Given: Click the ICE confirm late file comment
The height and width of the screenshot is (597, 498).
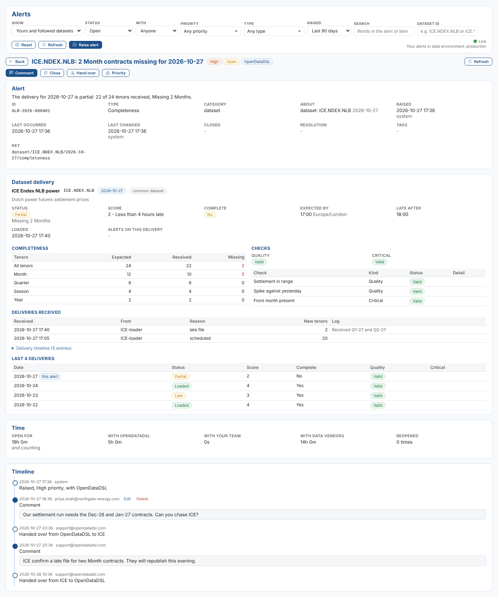Looking at the screenshot, I should (x=253, y=561).
